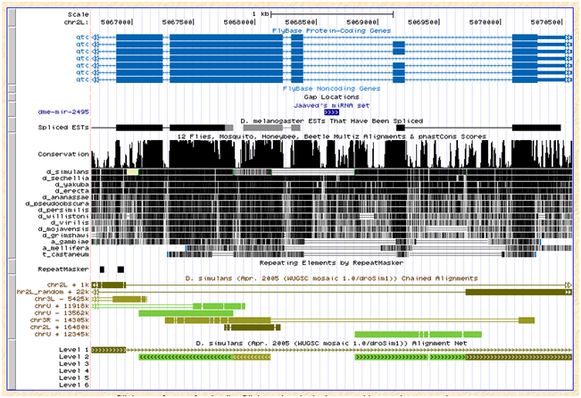Click the yellow block in the d_simulans row
The width and height of the screenshot is (581, 398).
pyautogui.click(x=132, y=170)
